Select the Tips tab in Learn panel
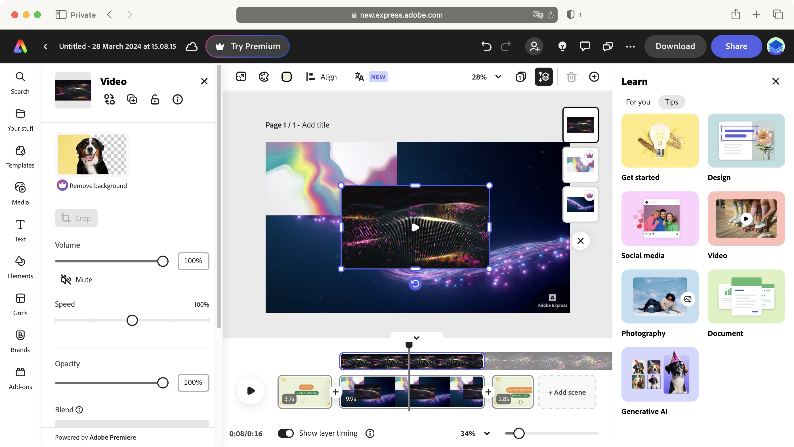The width and height of the screenshot is (794, 447). pos(672,102)
